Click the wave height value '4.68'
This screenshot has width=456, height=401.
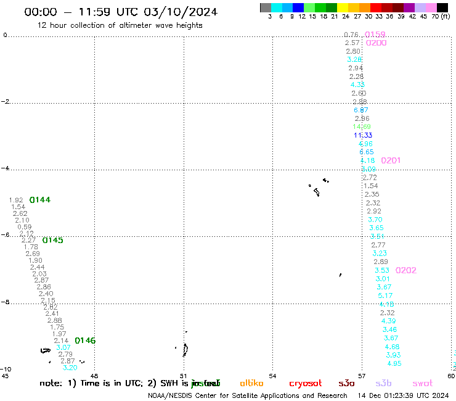click(392, 347)
